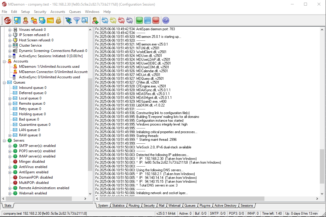Click the gear icon beside SMTP server(s)
Screen dimensions: 326x217
[x=15, y=146]
